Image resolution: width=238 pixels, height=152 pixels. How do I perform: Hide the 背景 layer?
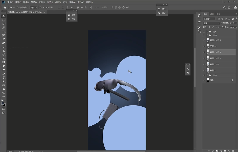tap(204, 80)
